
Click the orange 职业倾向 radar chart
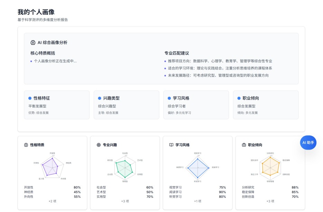270,167
